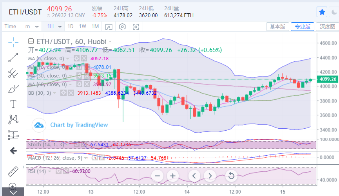The height and width of the screenshot is (196, 339).
Task: Click the TradingView cloud logo
Action: click(39, 125)
